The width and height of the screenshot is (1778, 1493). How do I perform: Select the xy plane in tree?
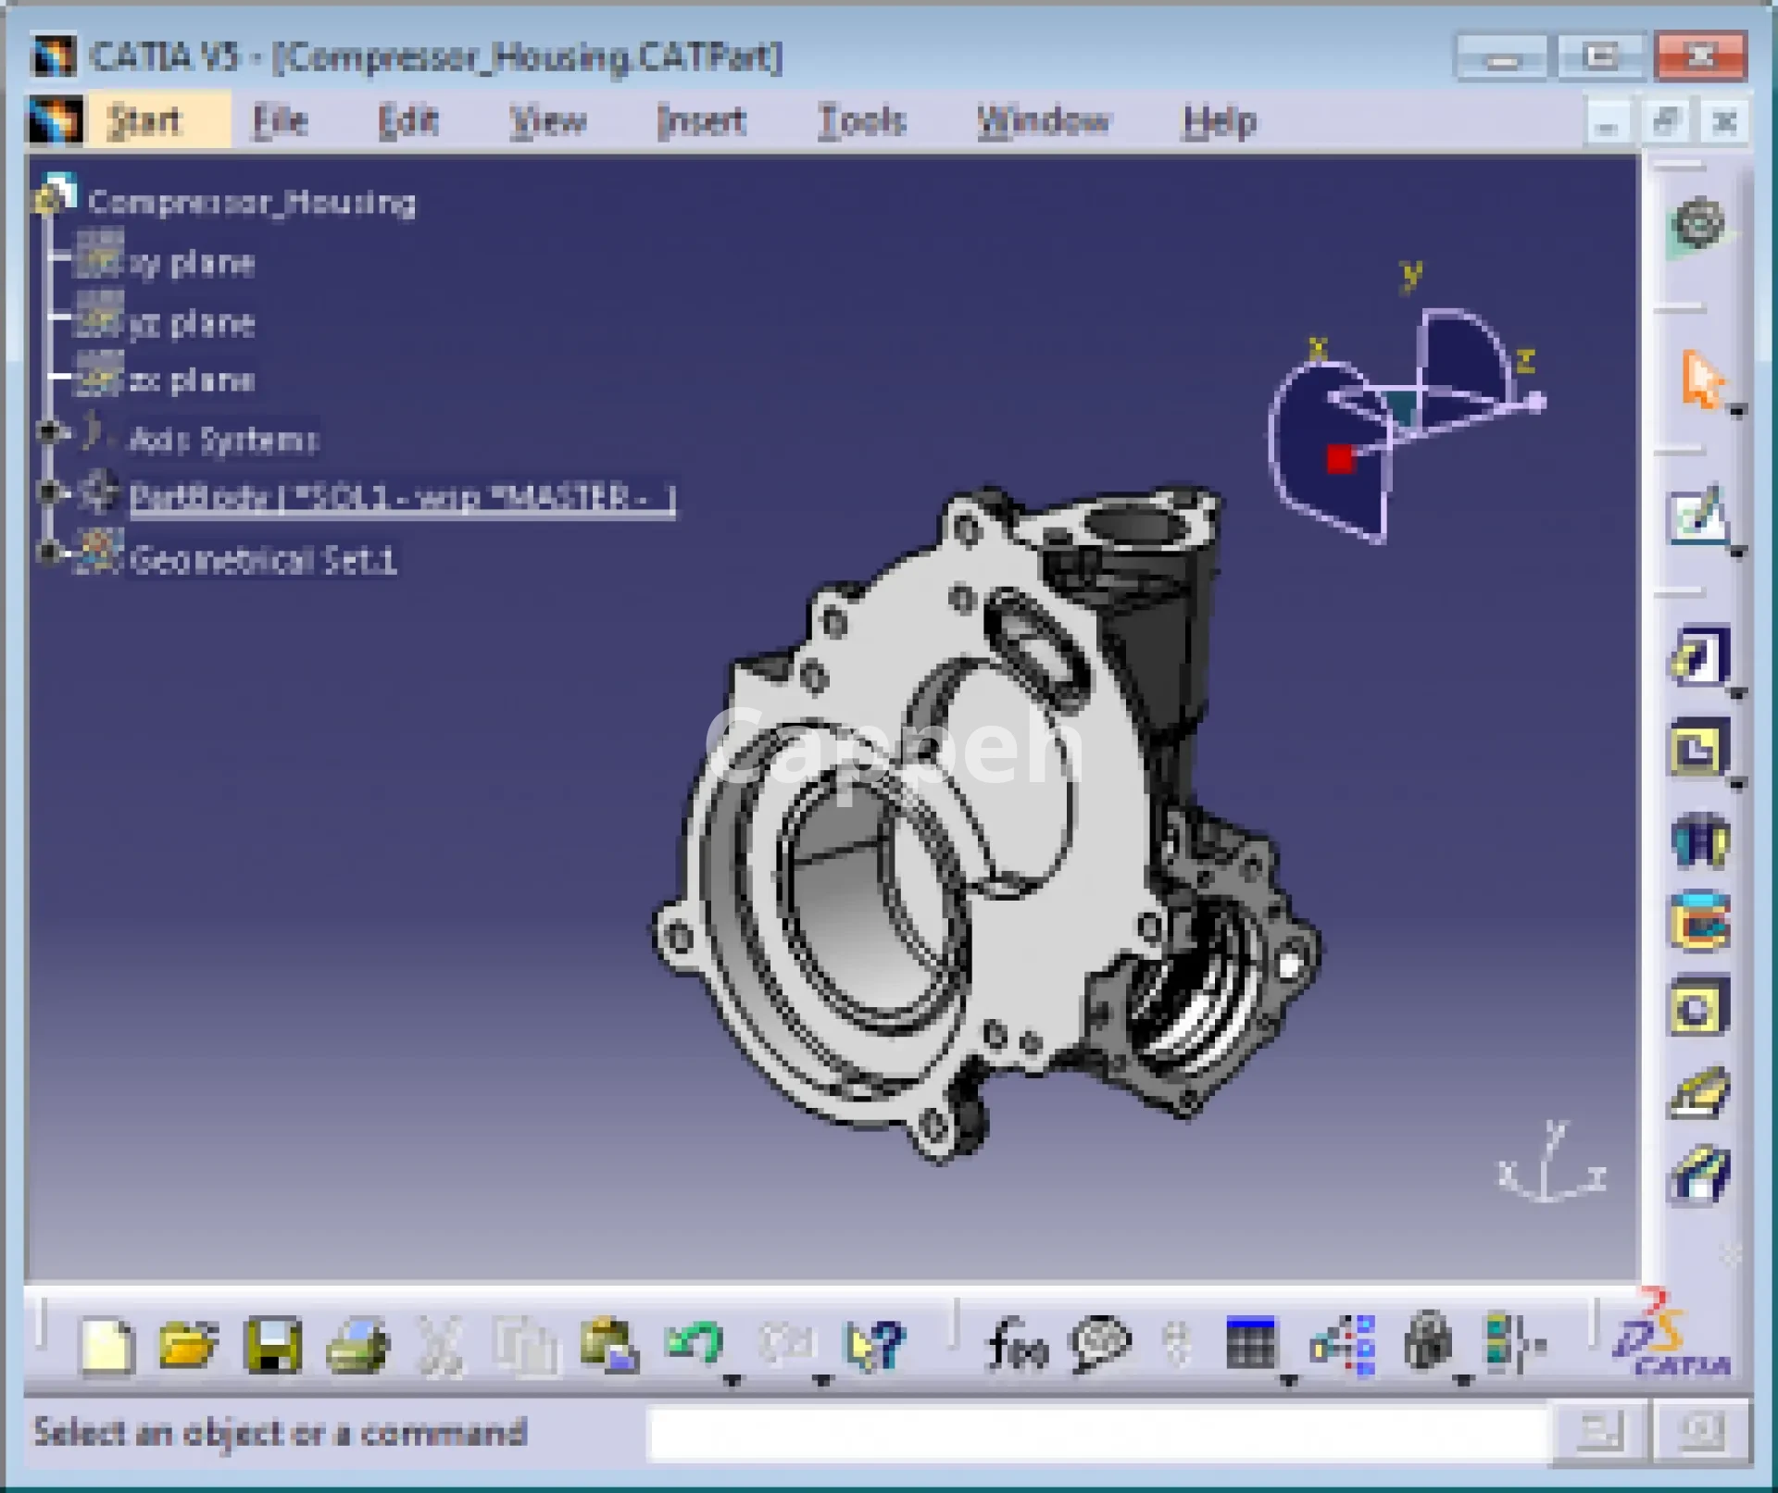coord(190,264)
